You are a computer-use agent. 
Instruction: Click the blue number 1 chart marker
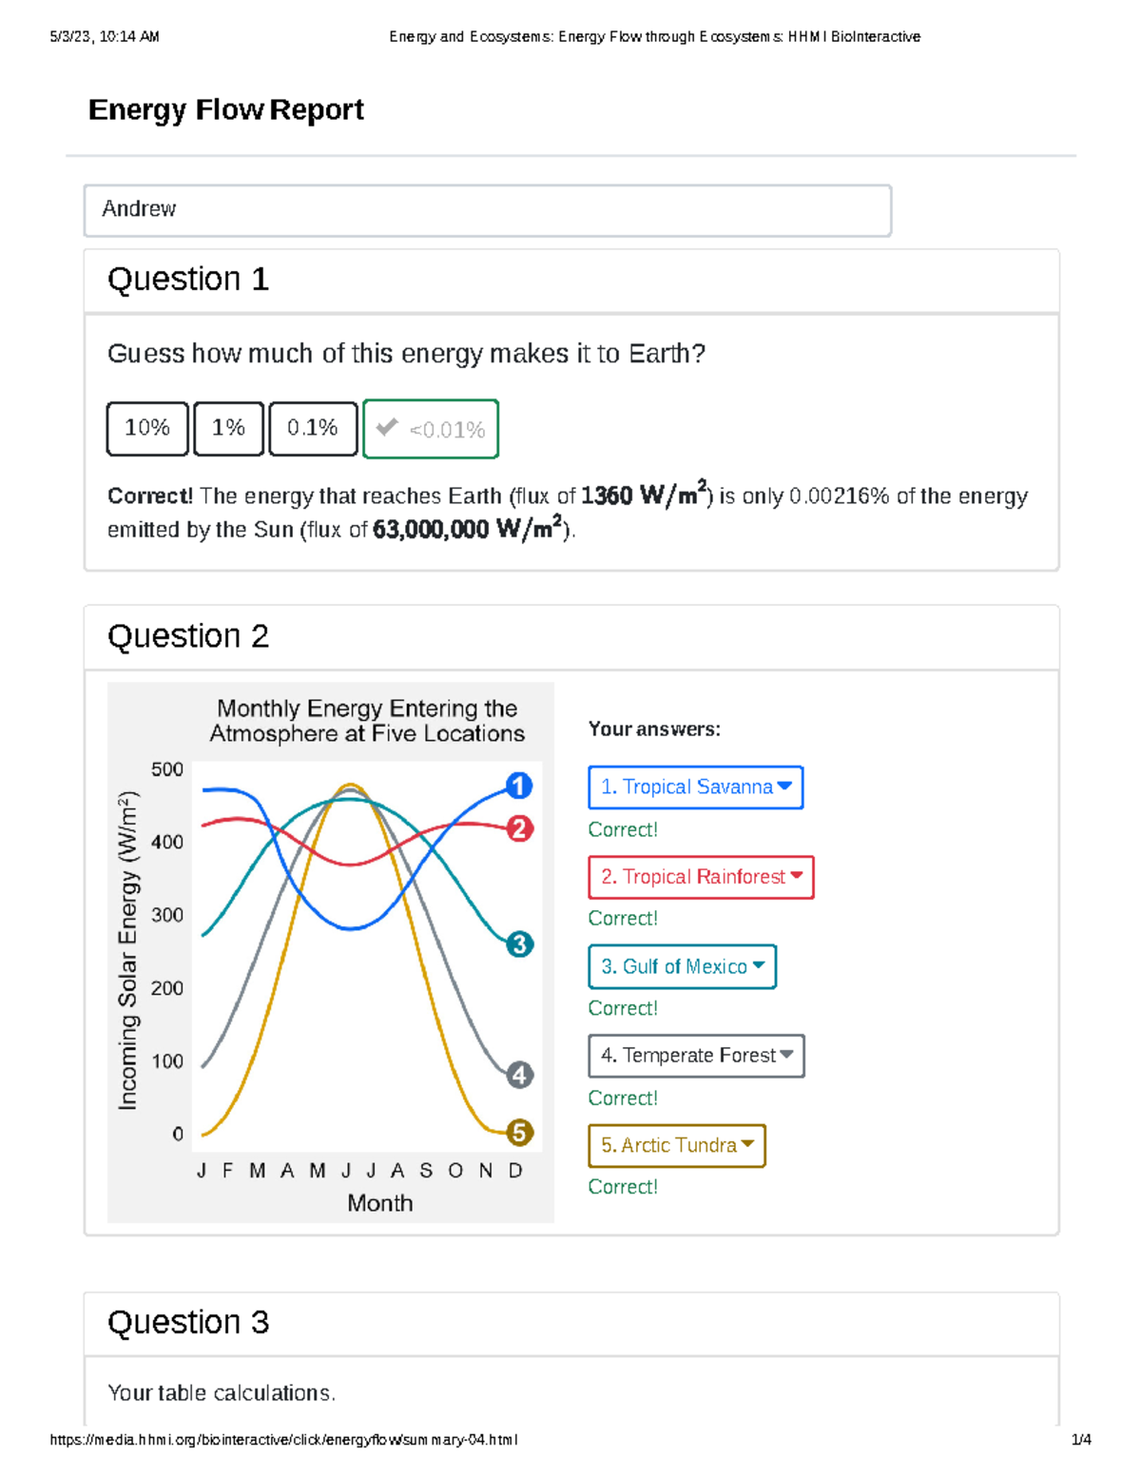[518, 786]
